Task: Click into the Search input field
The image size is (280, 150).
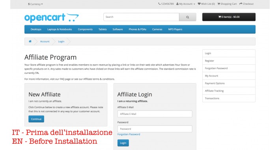Action: [141, 17]
